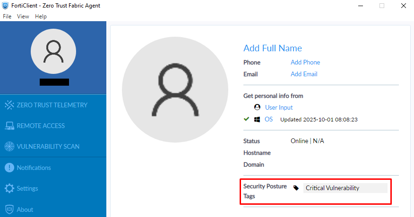Screen dimensions: 414x217
Task: Click the Add Phone link
Action: [x=305, y=62]
